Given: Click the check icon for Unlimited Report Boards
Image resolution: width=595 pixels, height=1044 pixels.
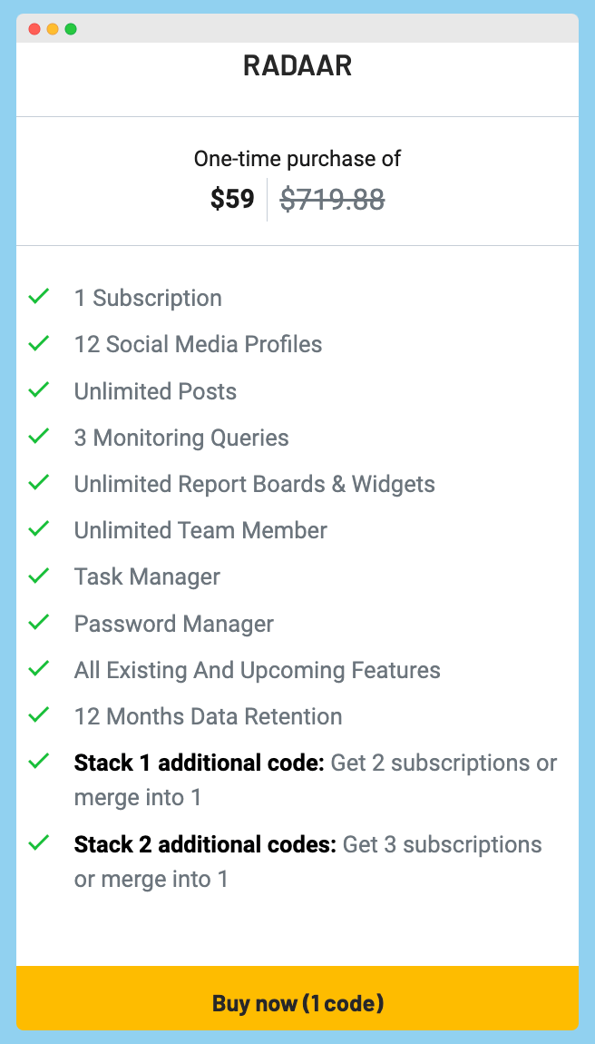Looking at the screenshot, I should click(39, 482).
